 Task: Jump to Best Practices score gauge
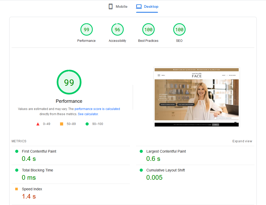click(x=148, y=30)
